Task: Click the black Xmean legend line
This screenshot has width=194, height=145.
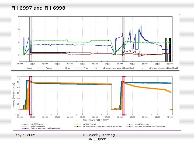Action: pyautogui.click(x=21, y=68)
